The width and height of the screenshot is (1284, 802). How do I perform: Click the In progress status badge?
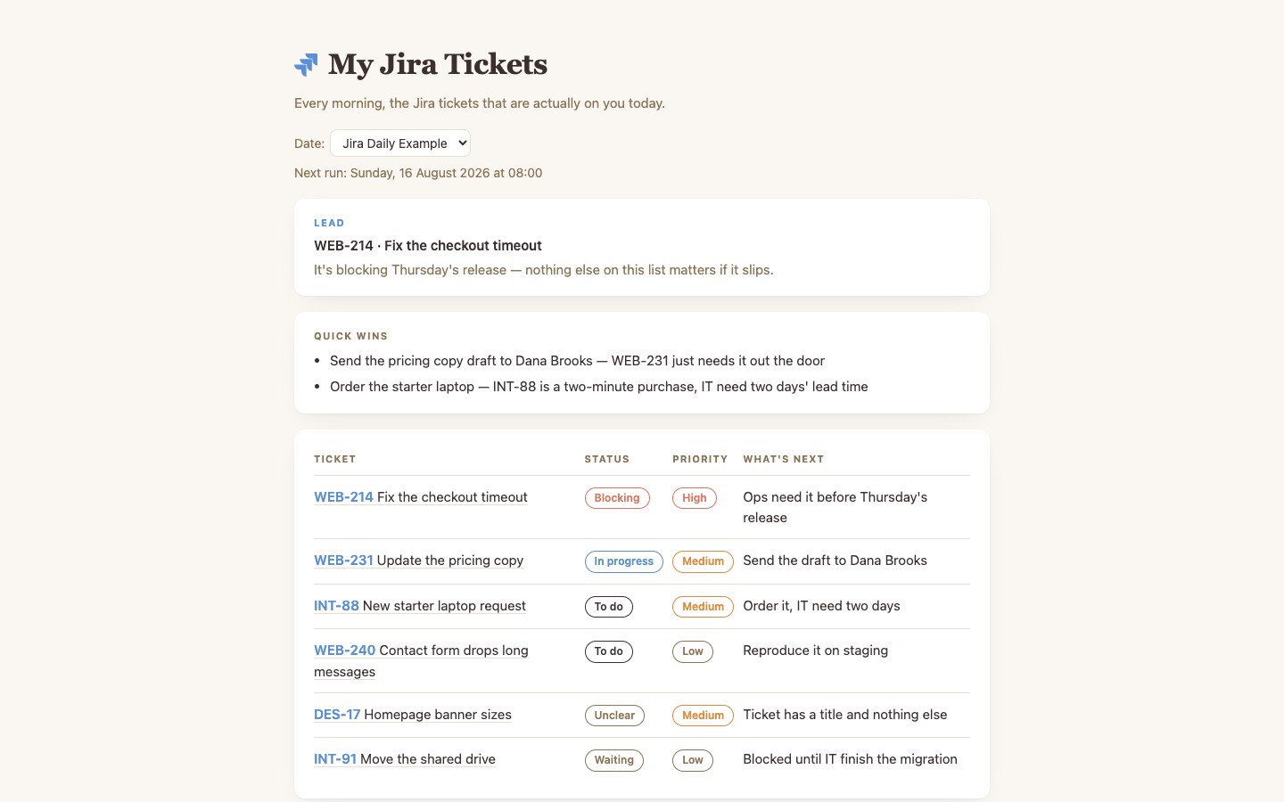(x=624, y=561)
